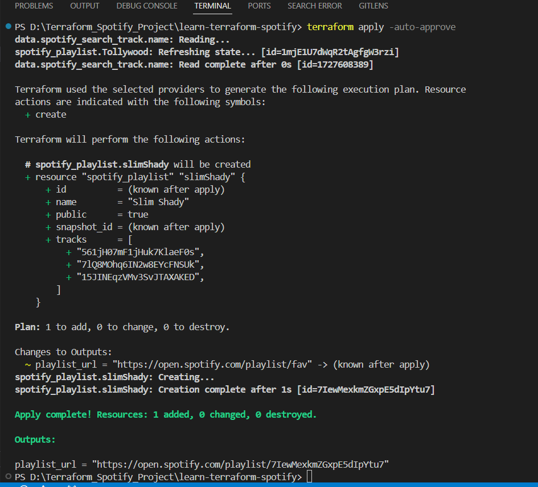Click the gray decoration circle at last prompt
This screenshot has height=487, width=538.
tap(9, 476)
